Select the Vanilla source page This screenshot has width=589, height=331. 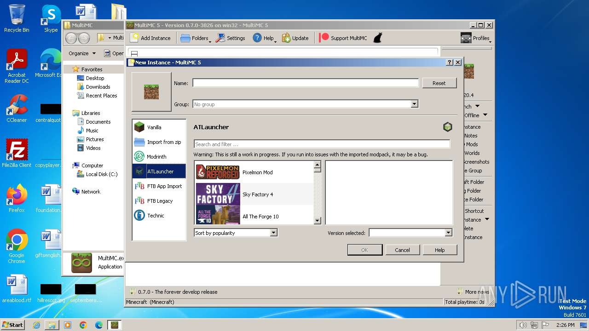159,127
